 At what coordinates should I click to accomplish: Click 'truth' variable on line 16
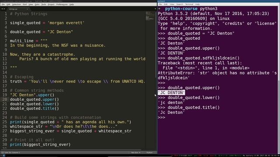tap(16, 82)
